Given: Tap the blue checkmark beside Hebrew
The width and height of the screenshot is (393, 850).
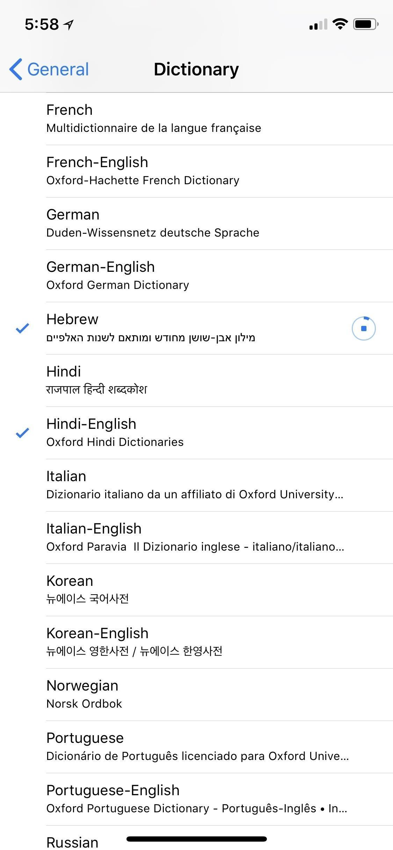Looking at the screenshot, I should pos(22,327).
